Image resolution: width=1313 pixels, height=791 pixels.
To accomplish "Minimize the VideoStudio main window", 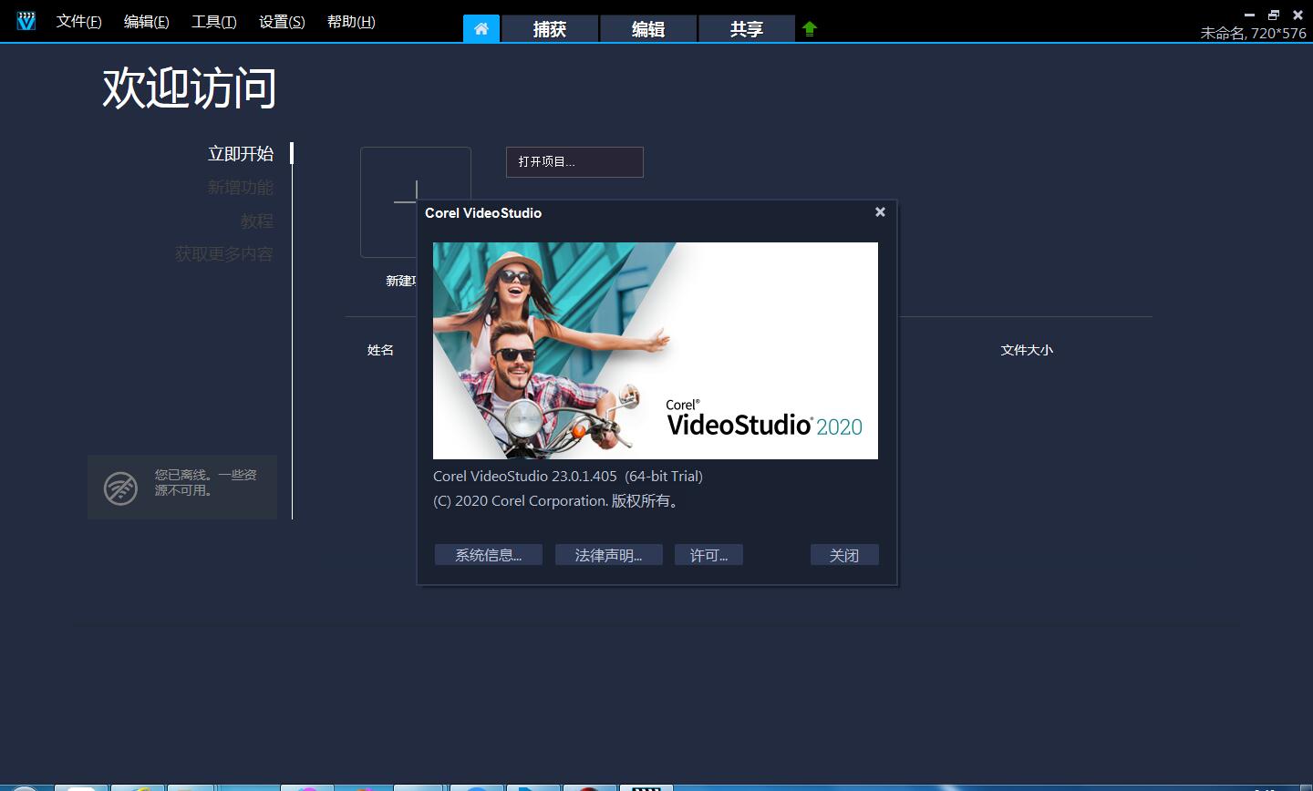I will click(x=1249, y=15).
